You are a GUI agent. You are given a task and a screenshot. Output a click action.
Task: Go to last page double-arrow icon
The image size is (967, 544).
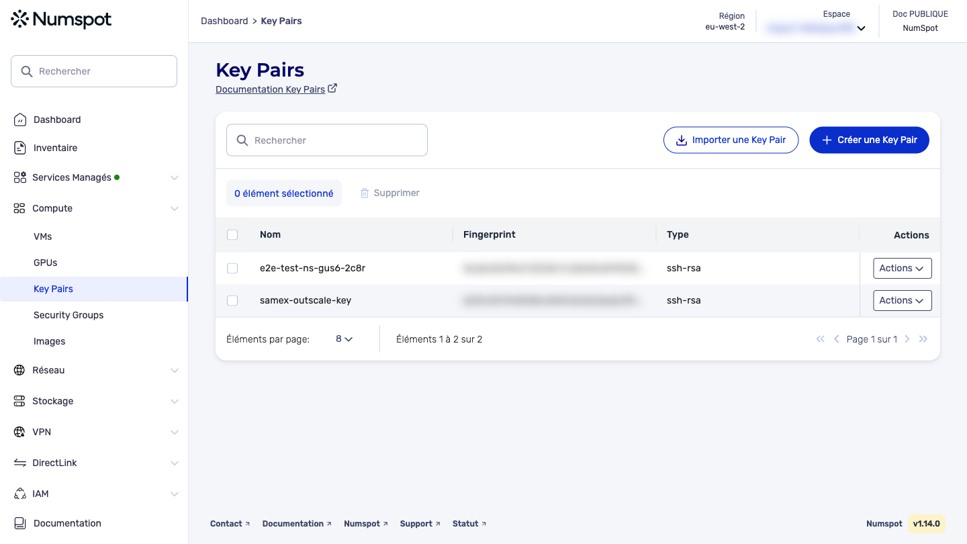pos(923,339)
